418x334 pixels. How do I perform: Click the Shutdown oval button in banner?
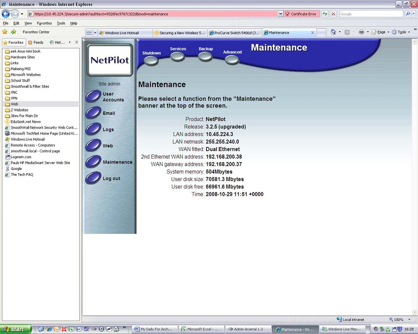click(x=151, y=61)
